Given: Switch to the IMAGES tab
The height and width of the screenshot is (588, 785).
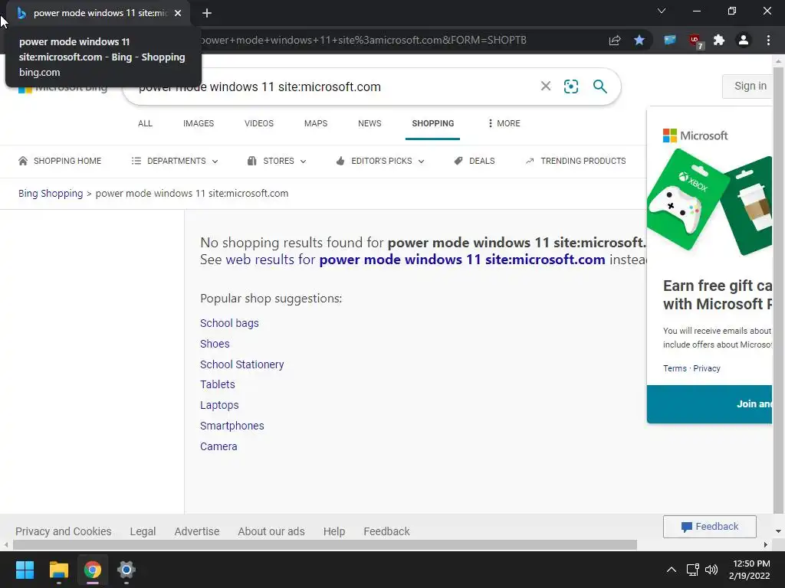Looking at the screenshot, I should click(x=199, y=123).
